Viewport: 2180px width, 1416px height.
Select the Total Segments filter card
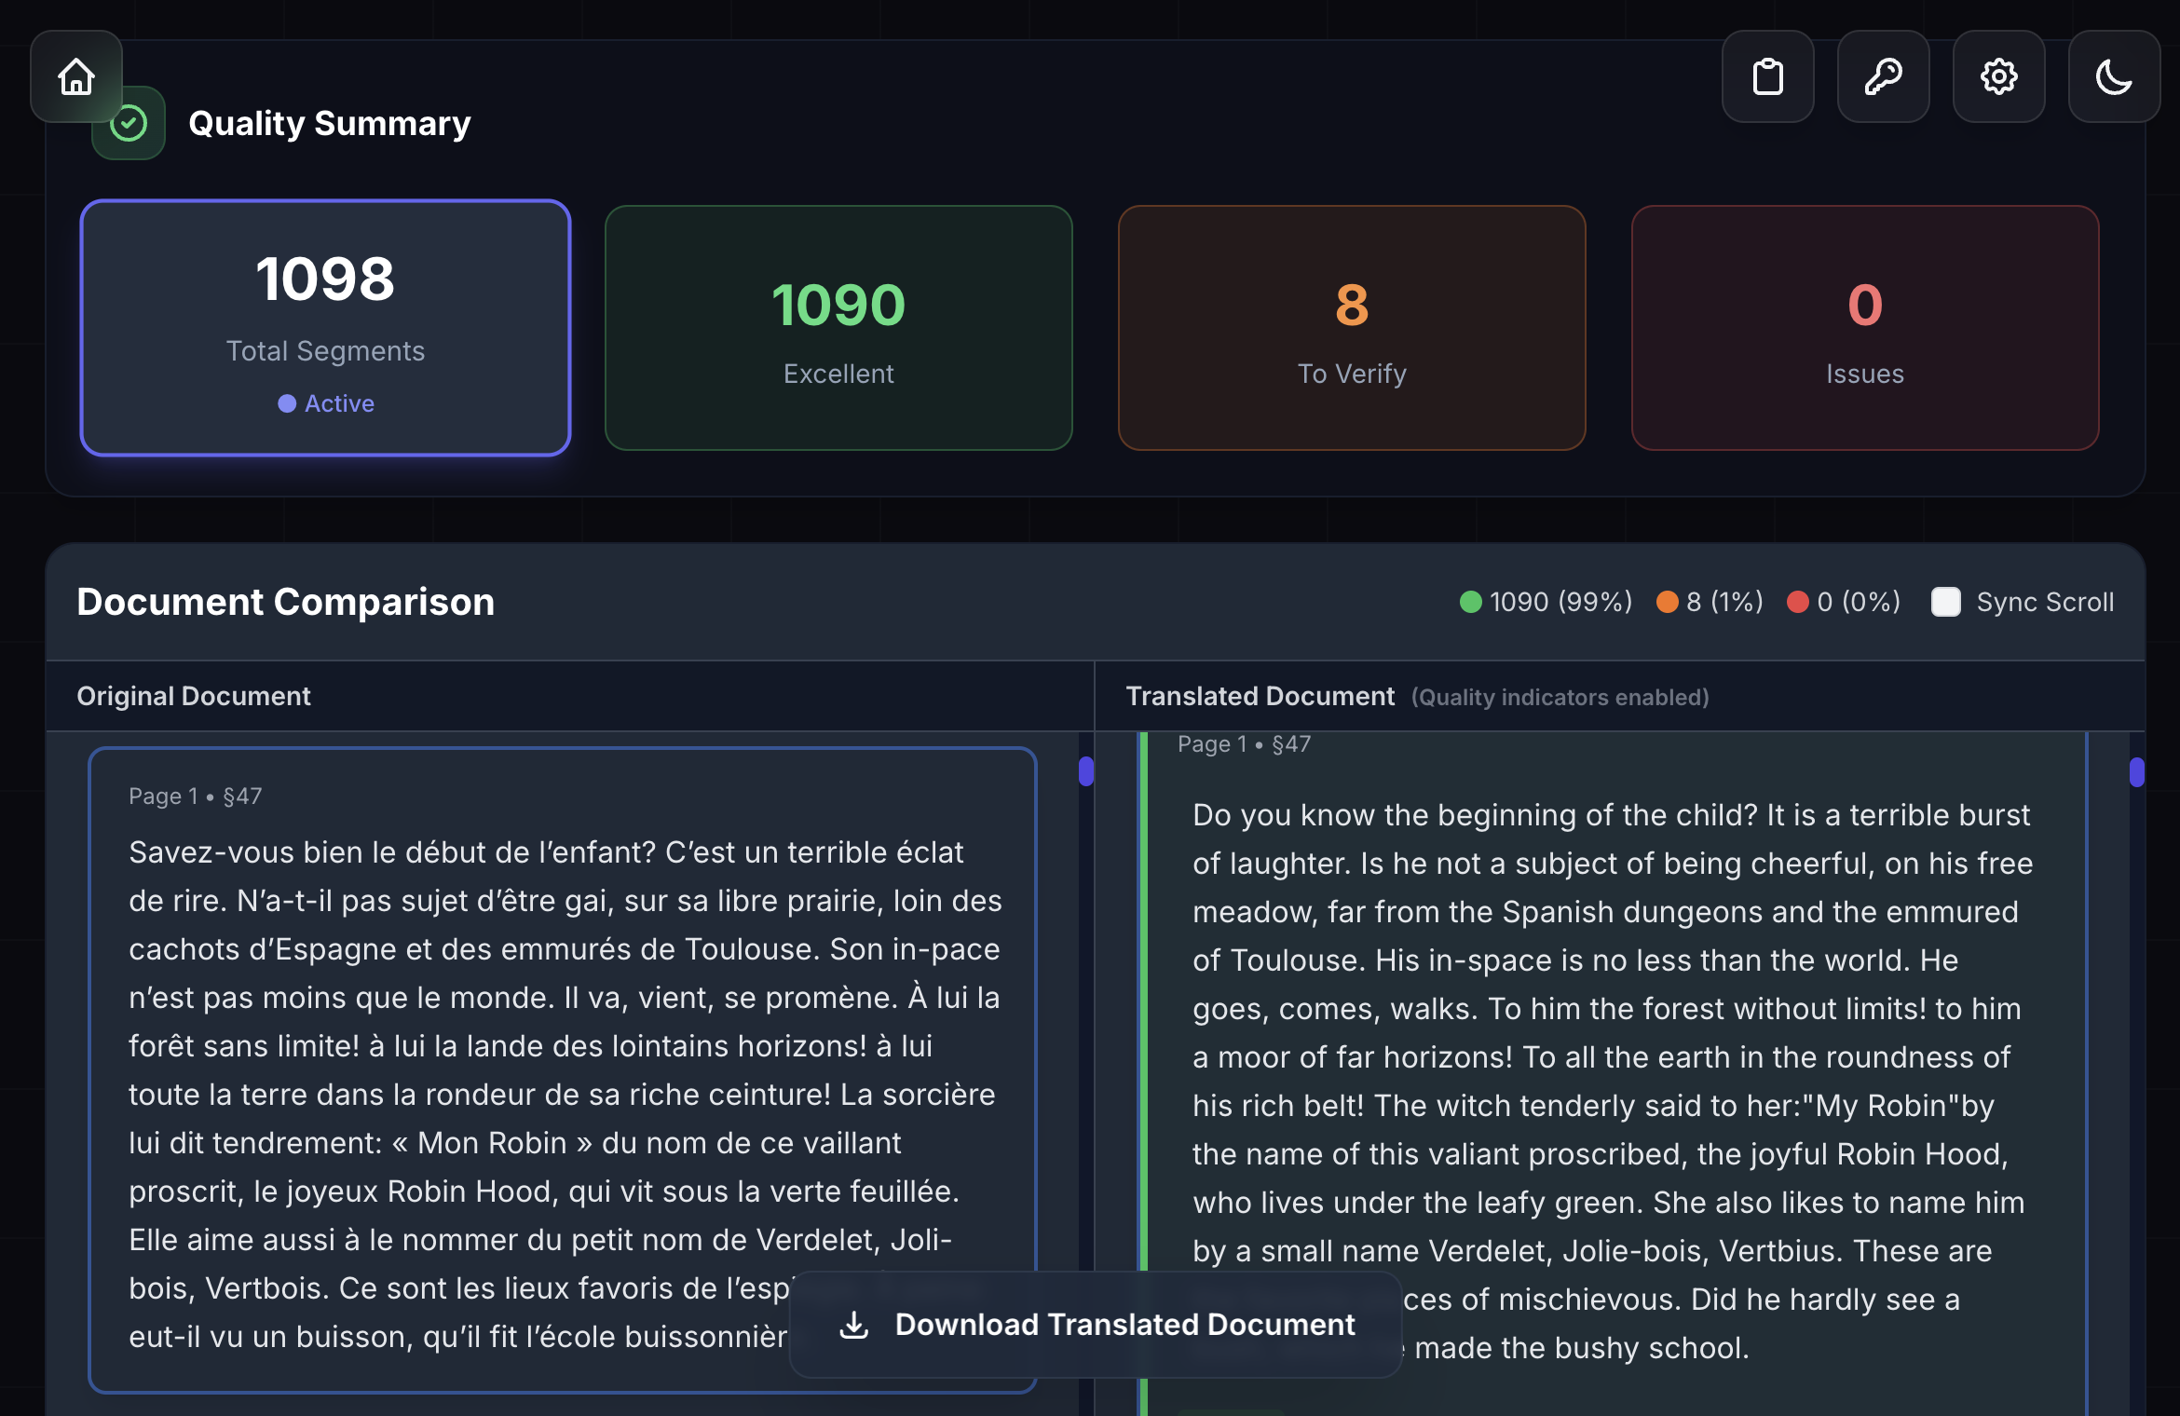pyautogui.click(x=325, y=327)
